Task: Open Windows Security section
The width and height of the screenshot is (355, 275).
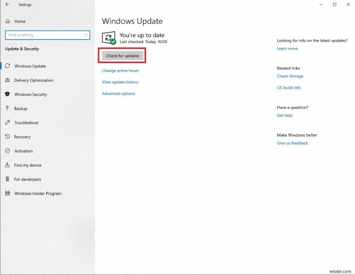Action: (32, 94)
